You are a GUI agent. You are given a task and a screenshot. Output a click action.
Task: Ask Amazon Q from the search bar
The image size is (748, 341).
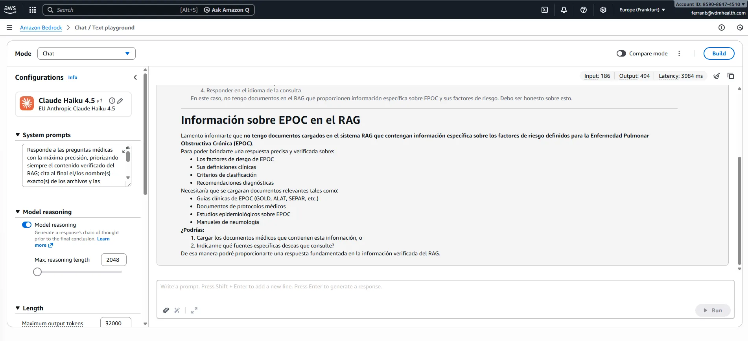pyautogui.click(x=227, y=10)
